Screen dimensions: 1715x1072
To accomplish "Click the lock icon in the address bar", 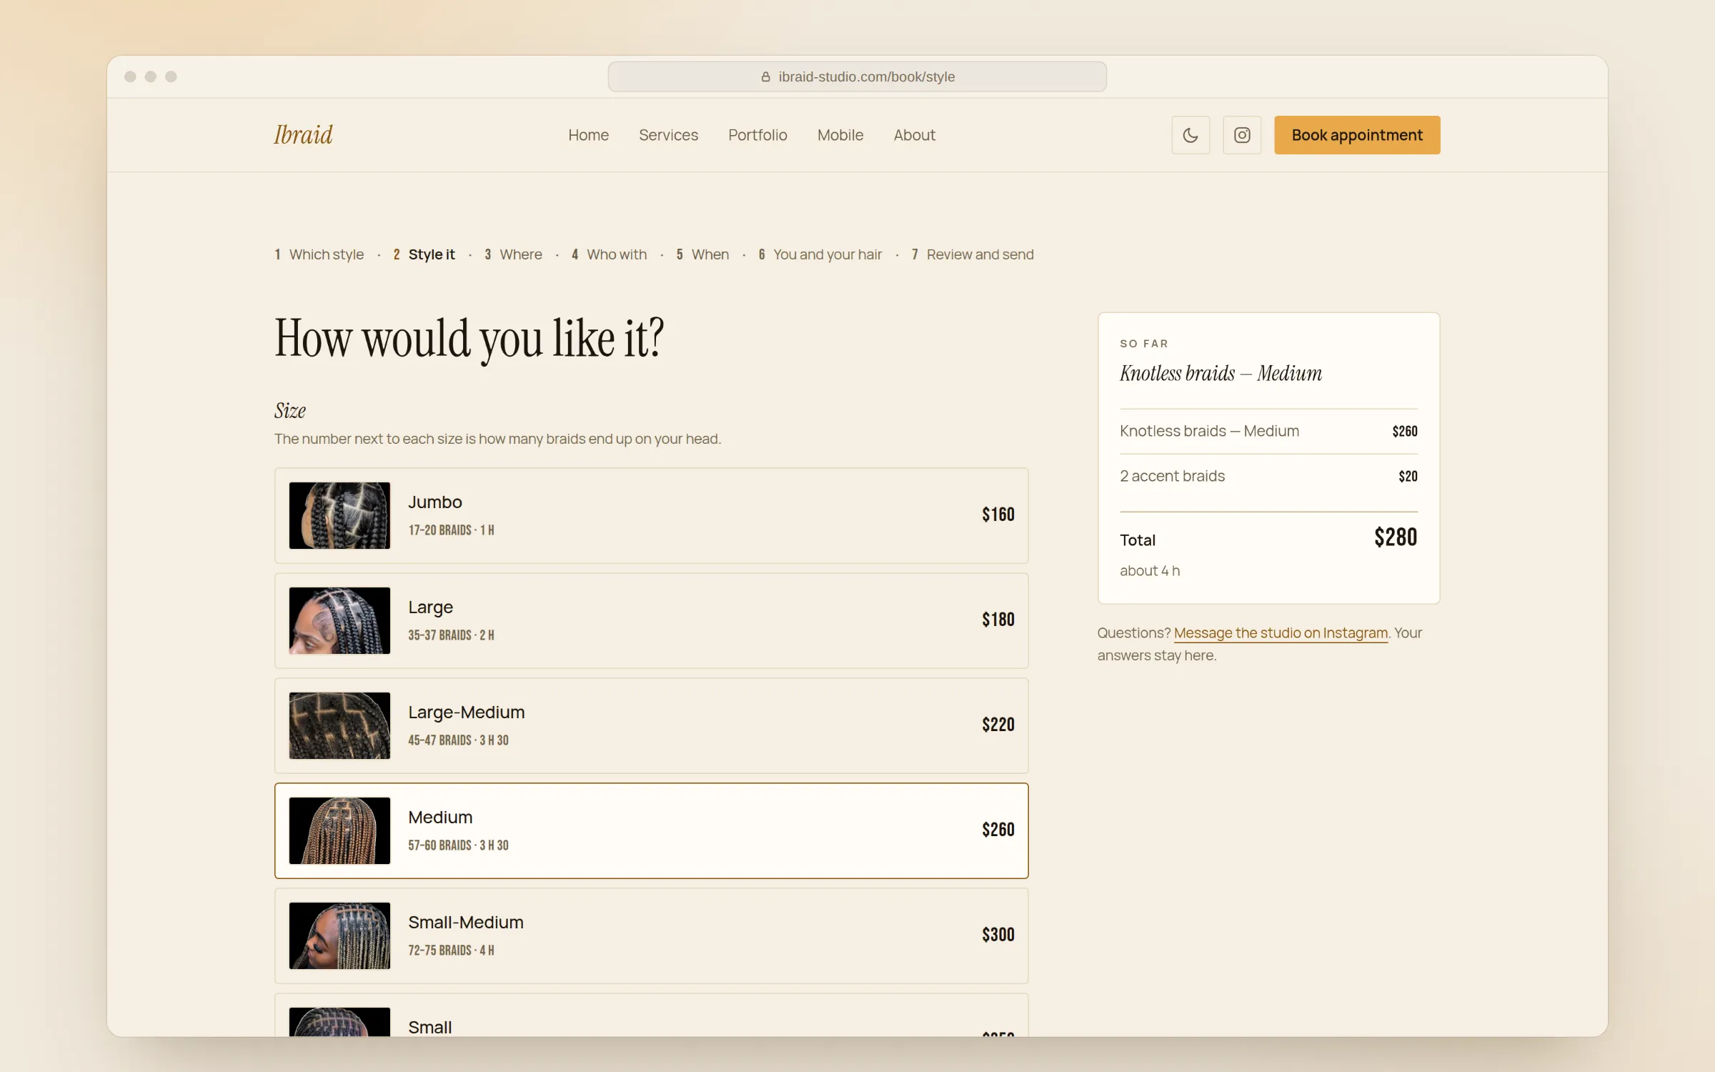I will tap(765, 76).
